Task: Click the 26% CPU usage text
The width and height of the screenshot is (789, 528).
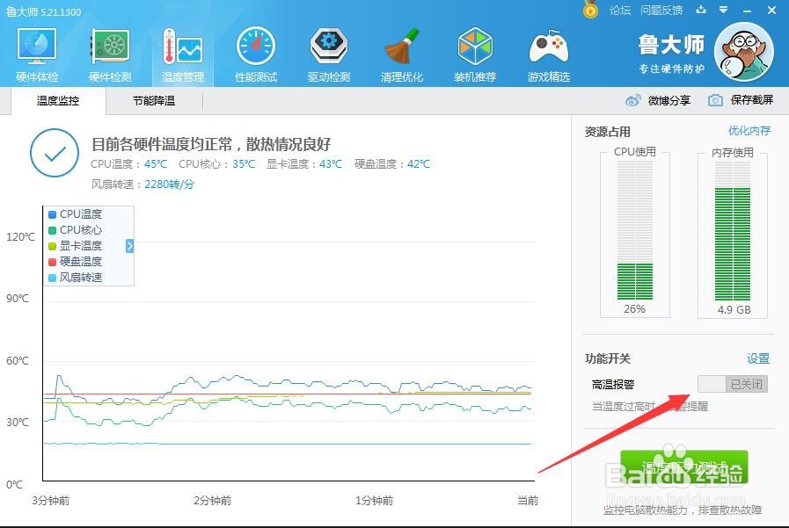Action: 634,309
